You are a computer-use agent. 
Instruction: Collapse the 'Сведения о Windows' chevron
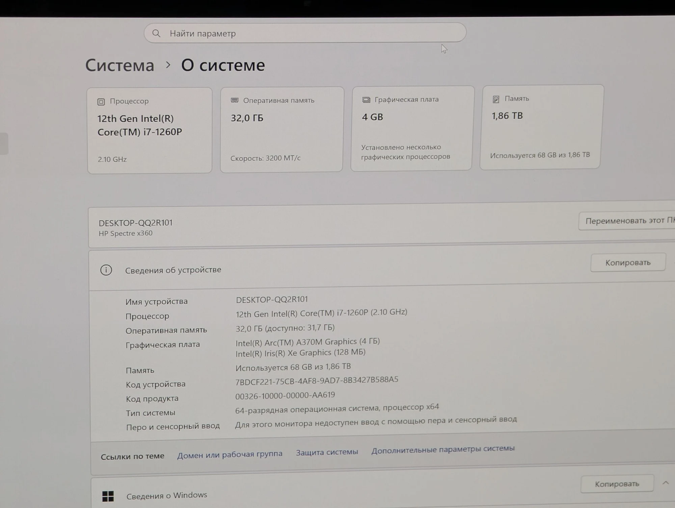pyautogui.click(x=666, y=483)
